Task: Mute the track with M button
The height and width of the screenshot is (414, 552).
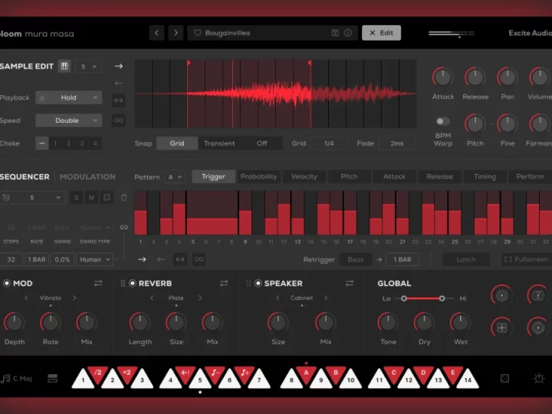Action: 91,198
